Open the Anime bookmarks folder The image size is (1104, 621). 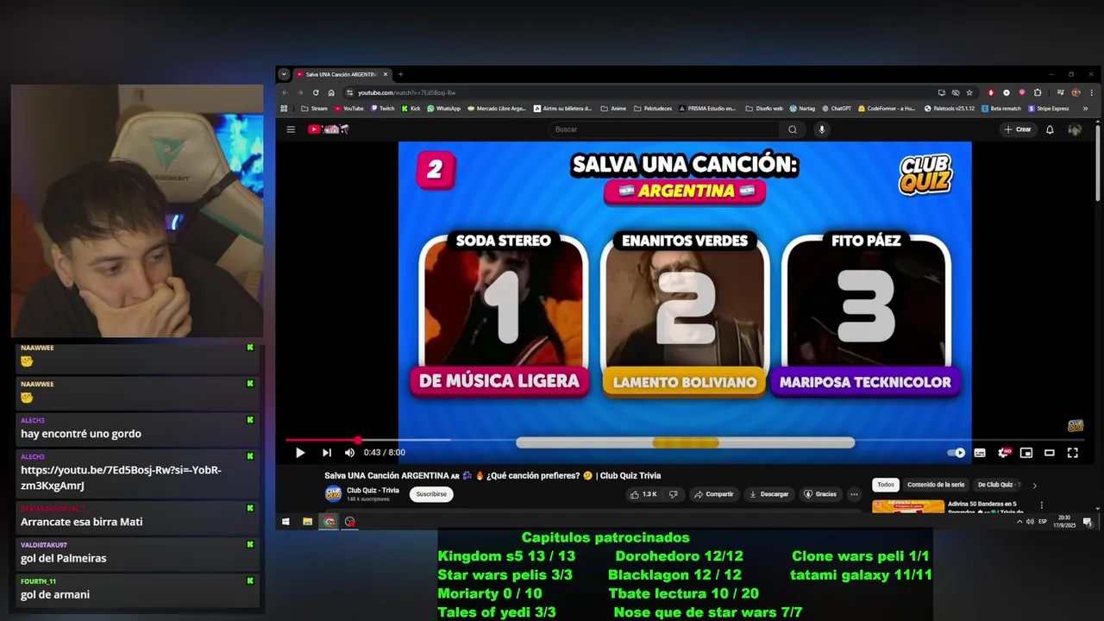(613, 109)
